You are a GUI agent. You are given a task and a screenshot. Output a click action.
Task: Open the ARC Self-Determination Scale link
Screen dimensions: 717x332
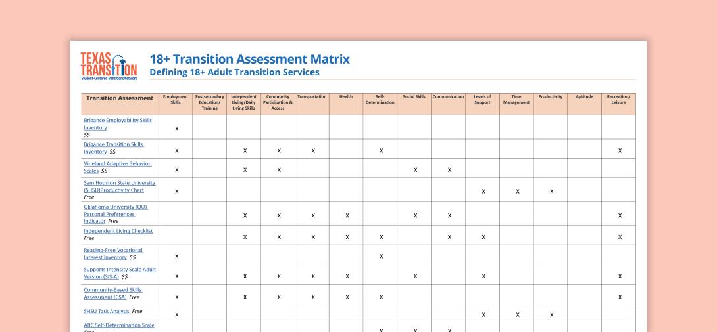118,325
